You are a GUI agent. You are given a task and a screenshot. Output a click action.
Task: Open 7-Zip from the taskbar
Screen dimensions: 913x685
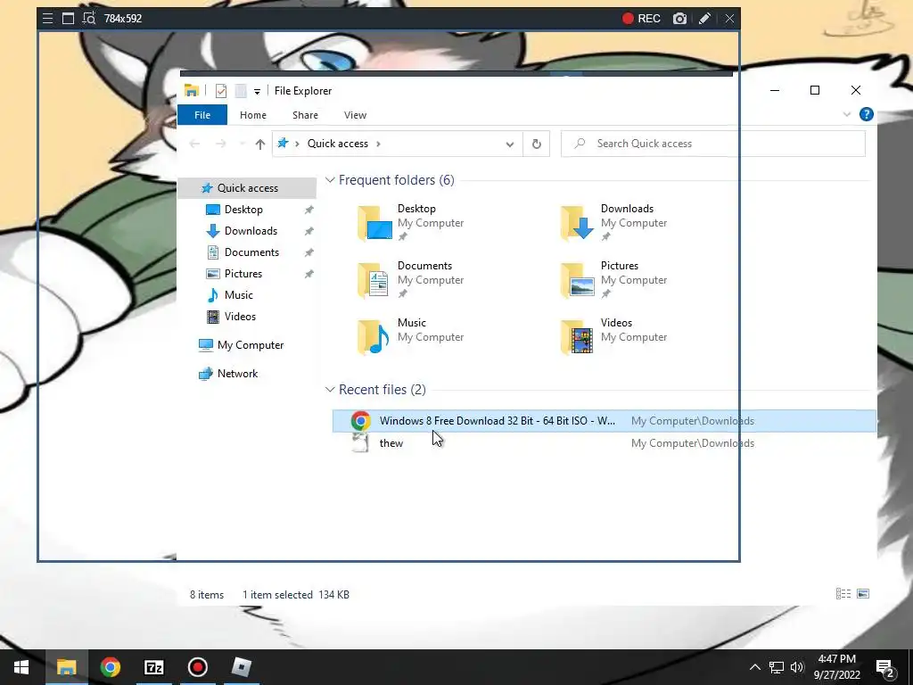point(153,667)
